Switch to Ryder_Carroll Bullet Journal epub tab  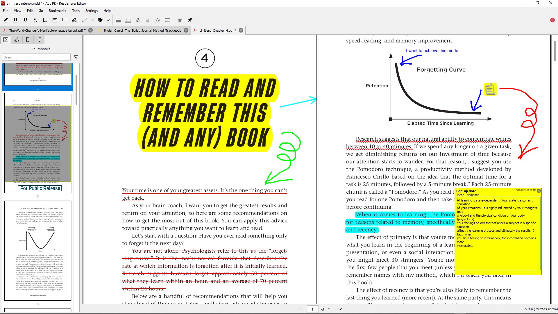(142, 30)
